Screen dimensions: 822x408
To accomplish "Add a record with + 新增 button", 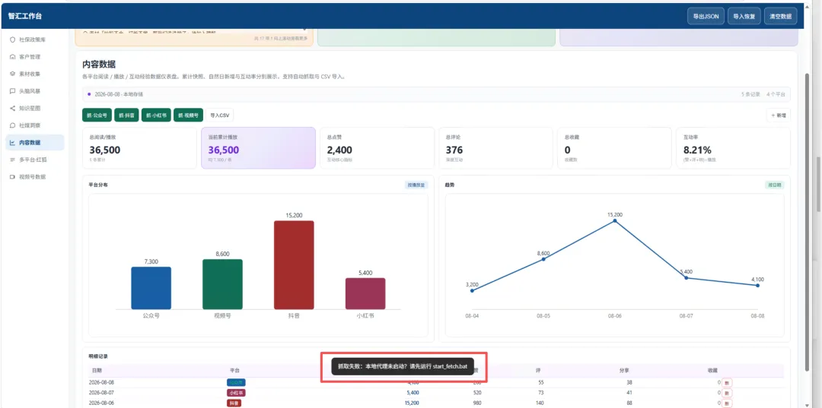I will click(779, 115).
